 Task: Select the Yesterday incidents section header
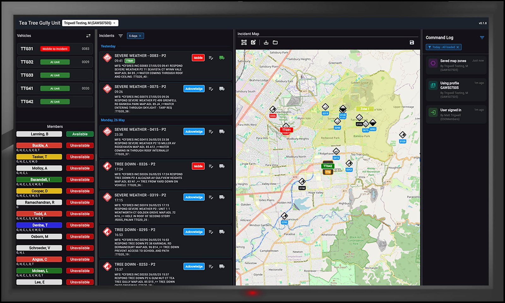tap(108, 46)
